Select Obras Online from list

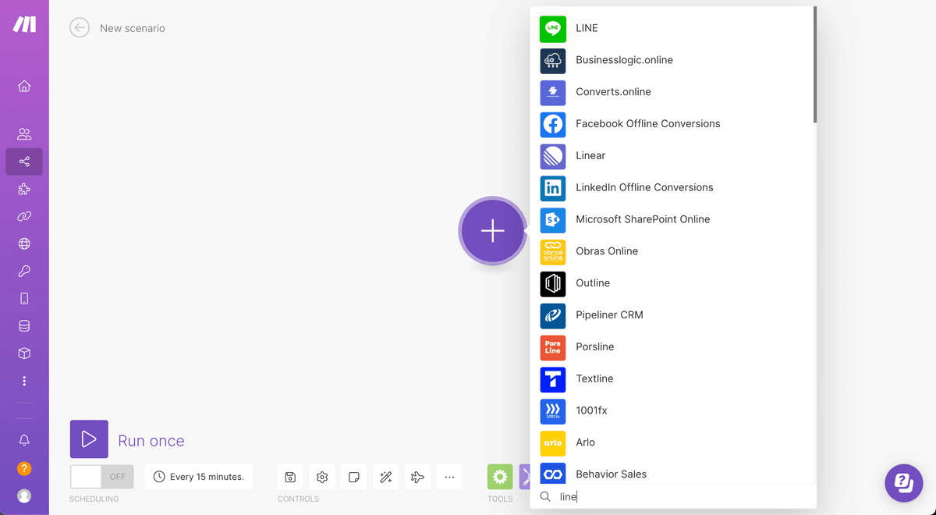[x=673, y=251]
